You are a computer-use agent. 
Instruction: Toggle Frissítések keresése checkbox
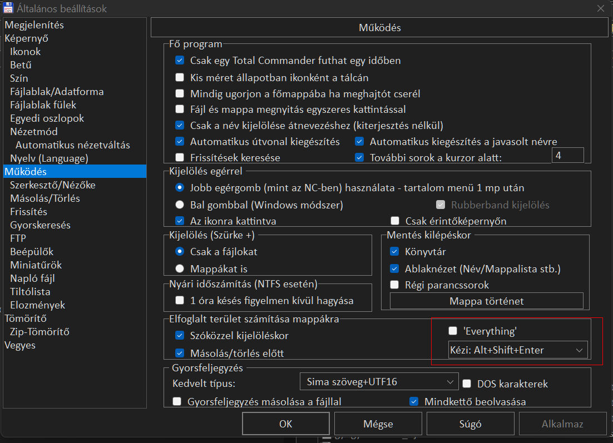(180, 157)
